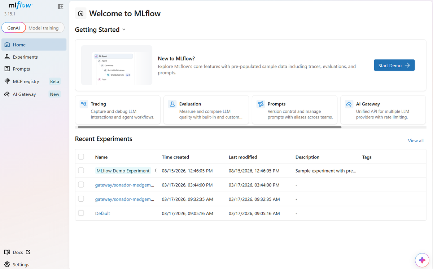This screenshot has width=433, height=269.
Task: Open Home in the sidebar
Action: point(34,45)
